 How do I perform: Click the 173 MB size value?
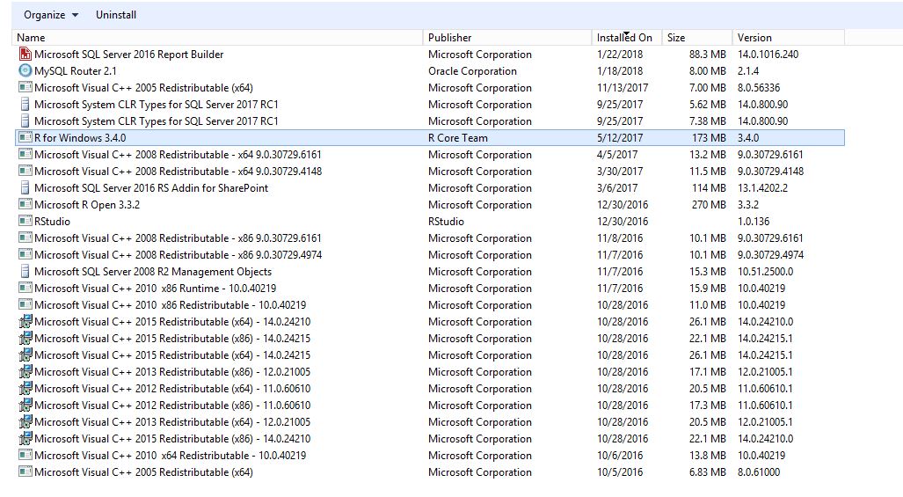pyautogui.click(x=709, y=137)
